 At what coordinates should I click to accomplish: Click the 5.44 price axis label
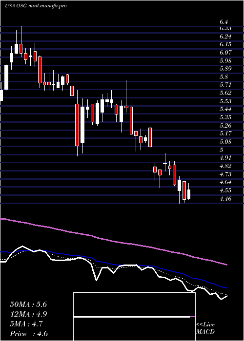pos(225,109)
